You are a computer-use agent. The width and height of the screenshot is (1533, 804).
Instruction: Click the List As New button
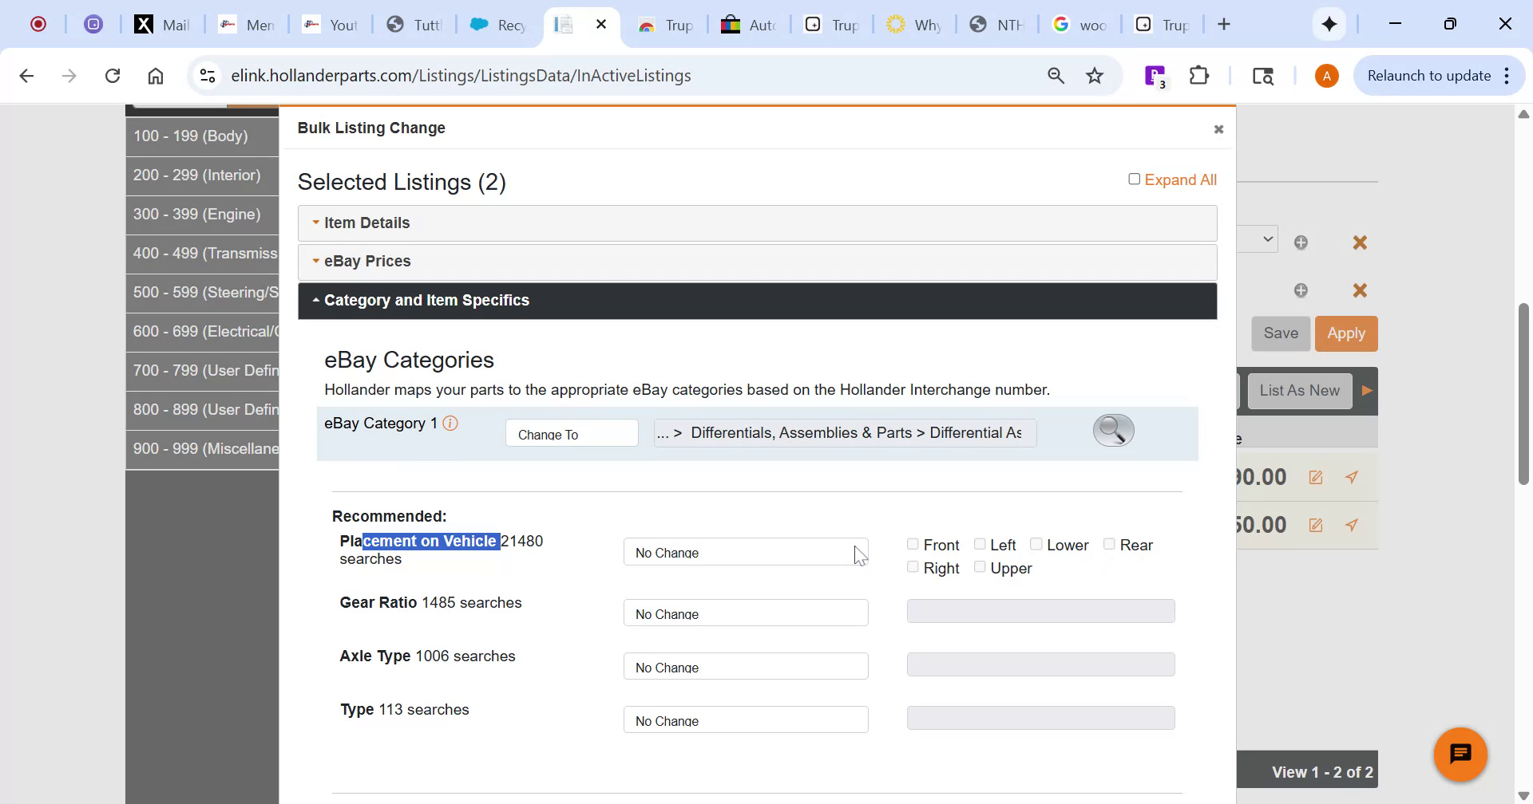pos(1299,391)
